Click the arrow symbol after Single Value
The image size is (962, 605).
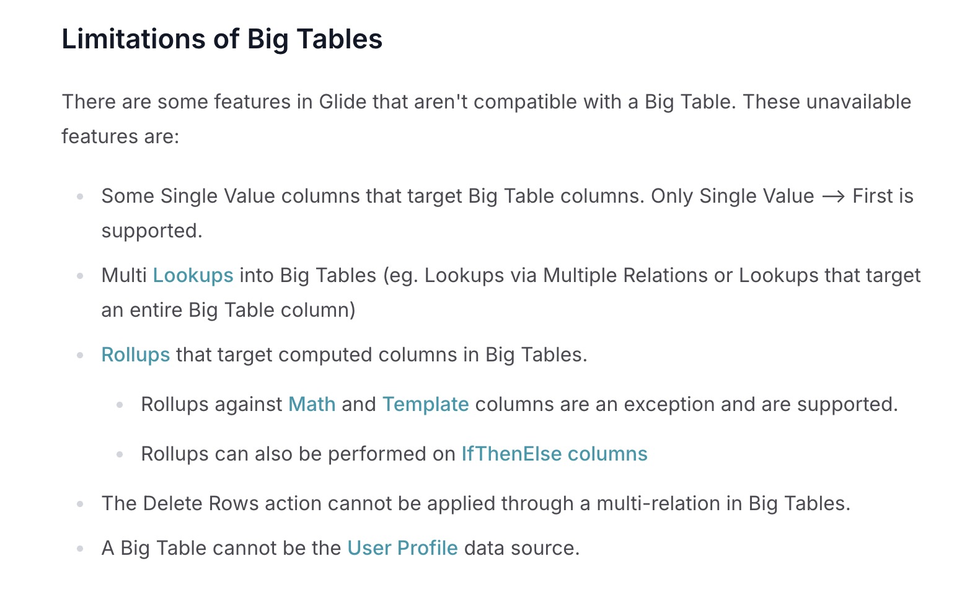pos(833,197)
